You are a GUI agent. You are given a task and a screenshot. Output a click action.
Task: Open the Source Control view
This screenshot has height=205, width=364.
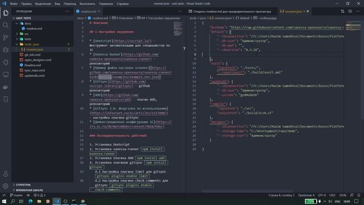click(x=6, y=38)
